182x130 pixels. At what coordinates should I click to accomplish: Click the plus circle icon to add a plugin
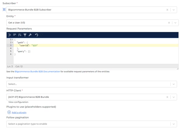pos(9,112)
